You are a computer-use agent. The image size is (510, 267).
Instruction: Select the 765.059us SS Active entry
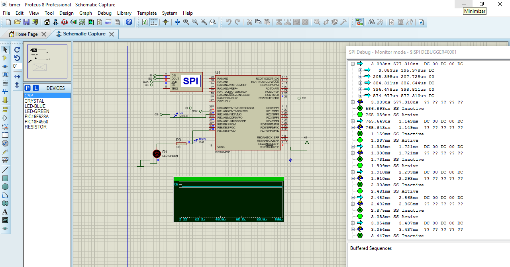pyautogui.click(x=392, y=115)
